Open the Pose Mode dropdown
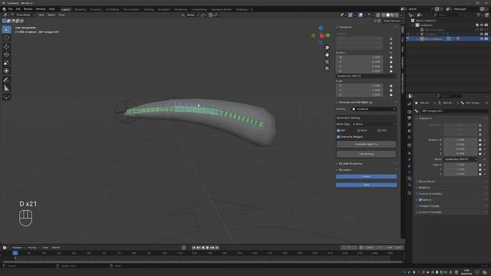The height and width of the screenshot is (276, 491). click(x=22, y=15)
